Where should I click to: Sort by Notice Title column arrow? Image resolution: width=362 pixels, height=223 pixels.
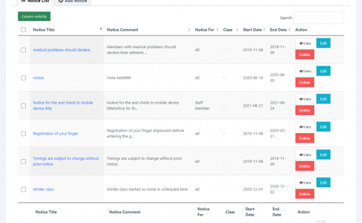(101, 29)
